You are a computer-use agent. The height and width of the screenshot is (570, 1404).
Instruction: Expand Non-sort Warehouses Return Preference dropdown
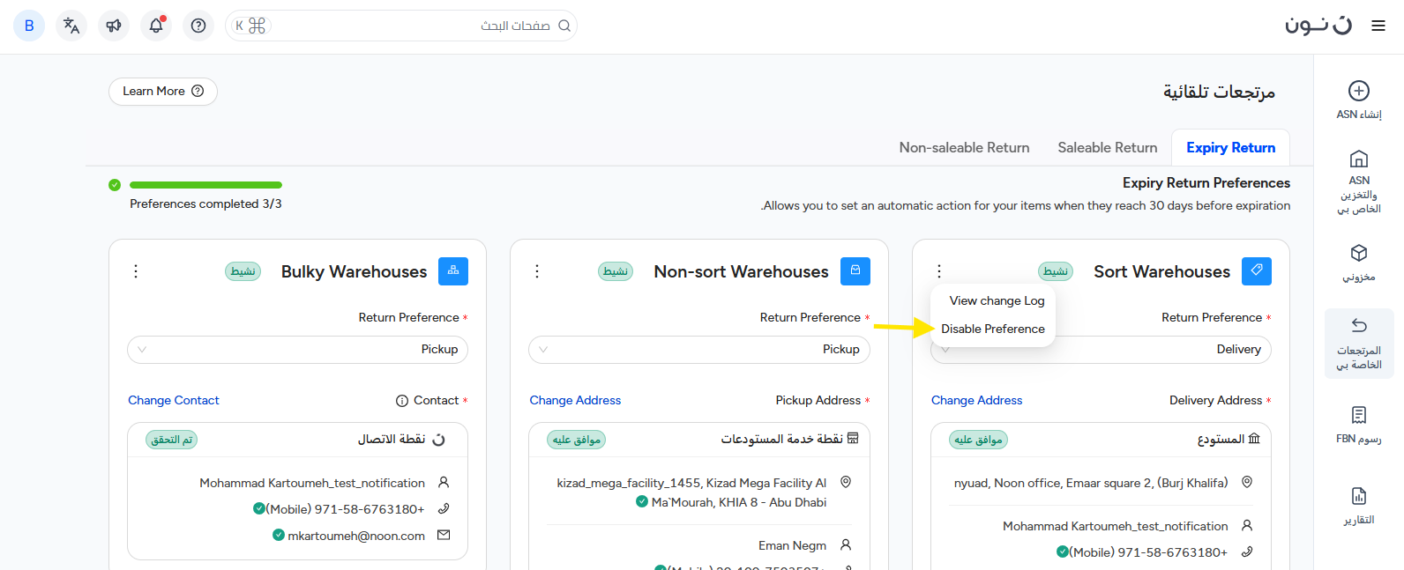698,350
